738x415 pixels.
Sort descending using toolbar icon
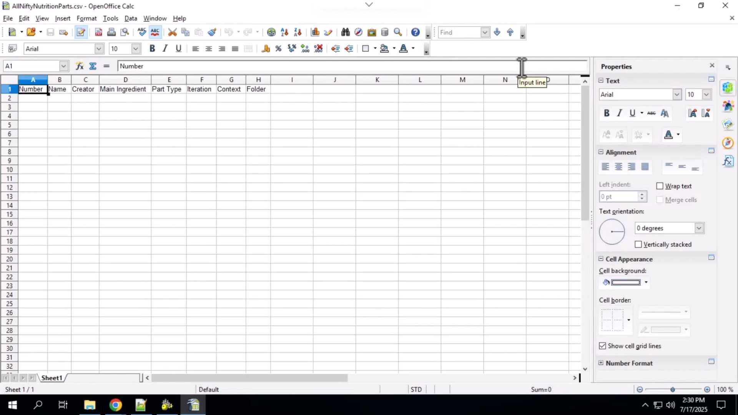click(x=298, y=32)
